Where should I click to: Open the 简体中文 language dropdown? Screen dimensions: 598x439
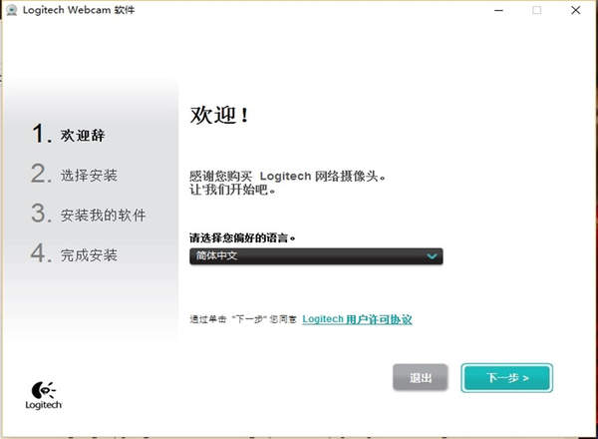click(316, 256)
